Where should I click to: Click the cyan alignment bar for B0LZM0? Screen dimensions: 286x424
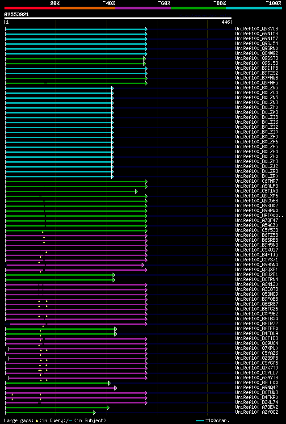(59, 108)
